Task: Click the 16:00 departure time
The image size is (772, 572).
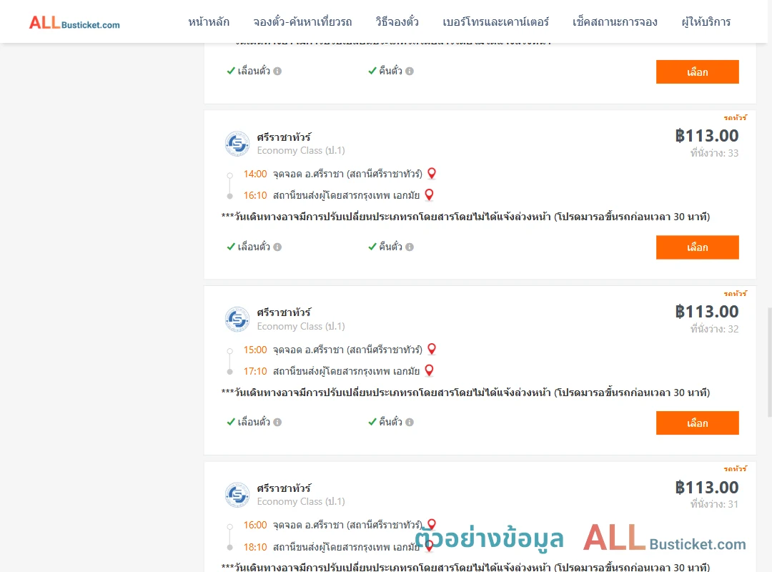Action: click(x=255, y=526)
